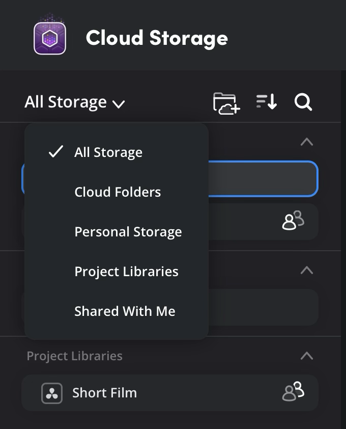Screen dimensions: 346x429
Task: Collapse the Project Libraries section
Action: pos(306,356)
